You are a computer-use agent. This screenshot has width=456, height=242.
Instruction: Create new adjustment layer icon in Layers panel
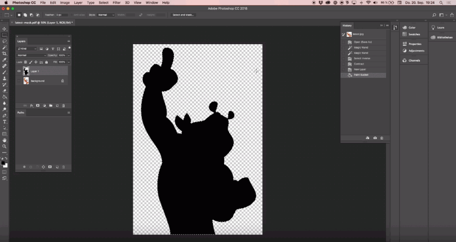point(44,106)
